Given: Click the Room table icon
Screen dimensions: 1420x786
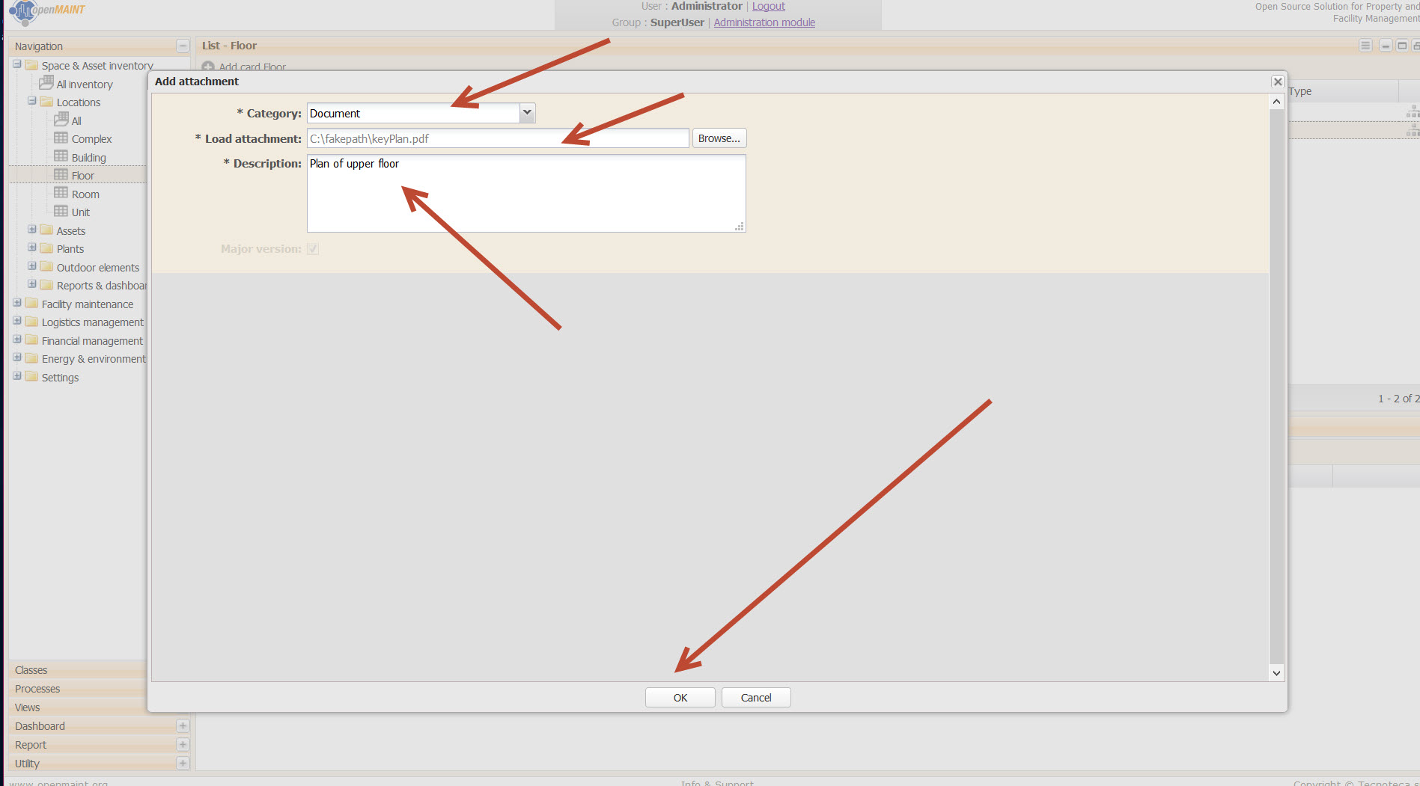Looking at the screenshot, I should tap(61, 194).
